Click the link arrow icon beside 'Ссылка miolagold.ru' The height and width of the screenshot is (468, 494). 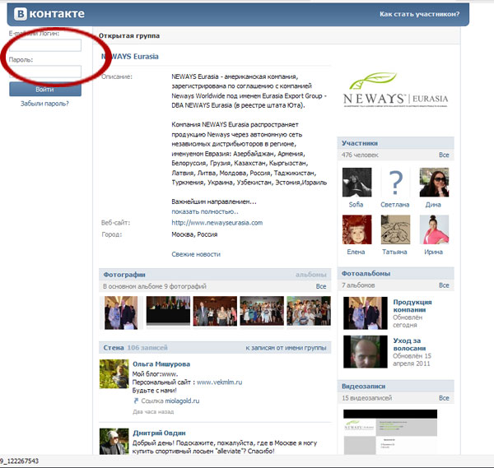pos(136,401)
